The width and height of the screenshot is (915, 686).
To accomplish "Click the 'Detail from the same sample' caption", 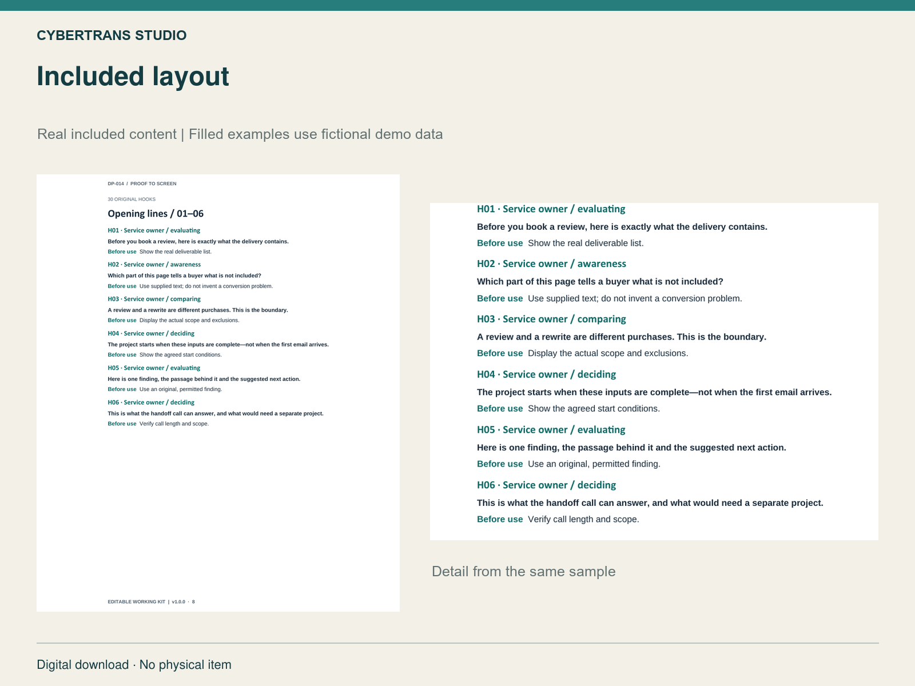I will (524, 572).
